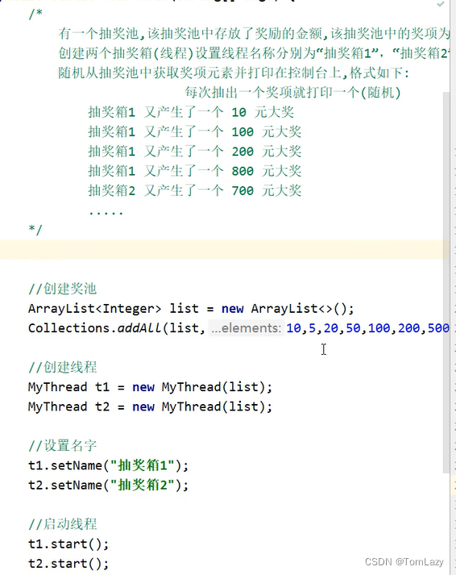Click the closing '*/' comment marker
This screenshot has width=456, height=575.
[x=35, y=230]
